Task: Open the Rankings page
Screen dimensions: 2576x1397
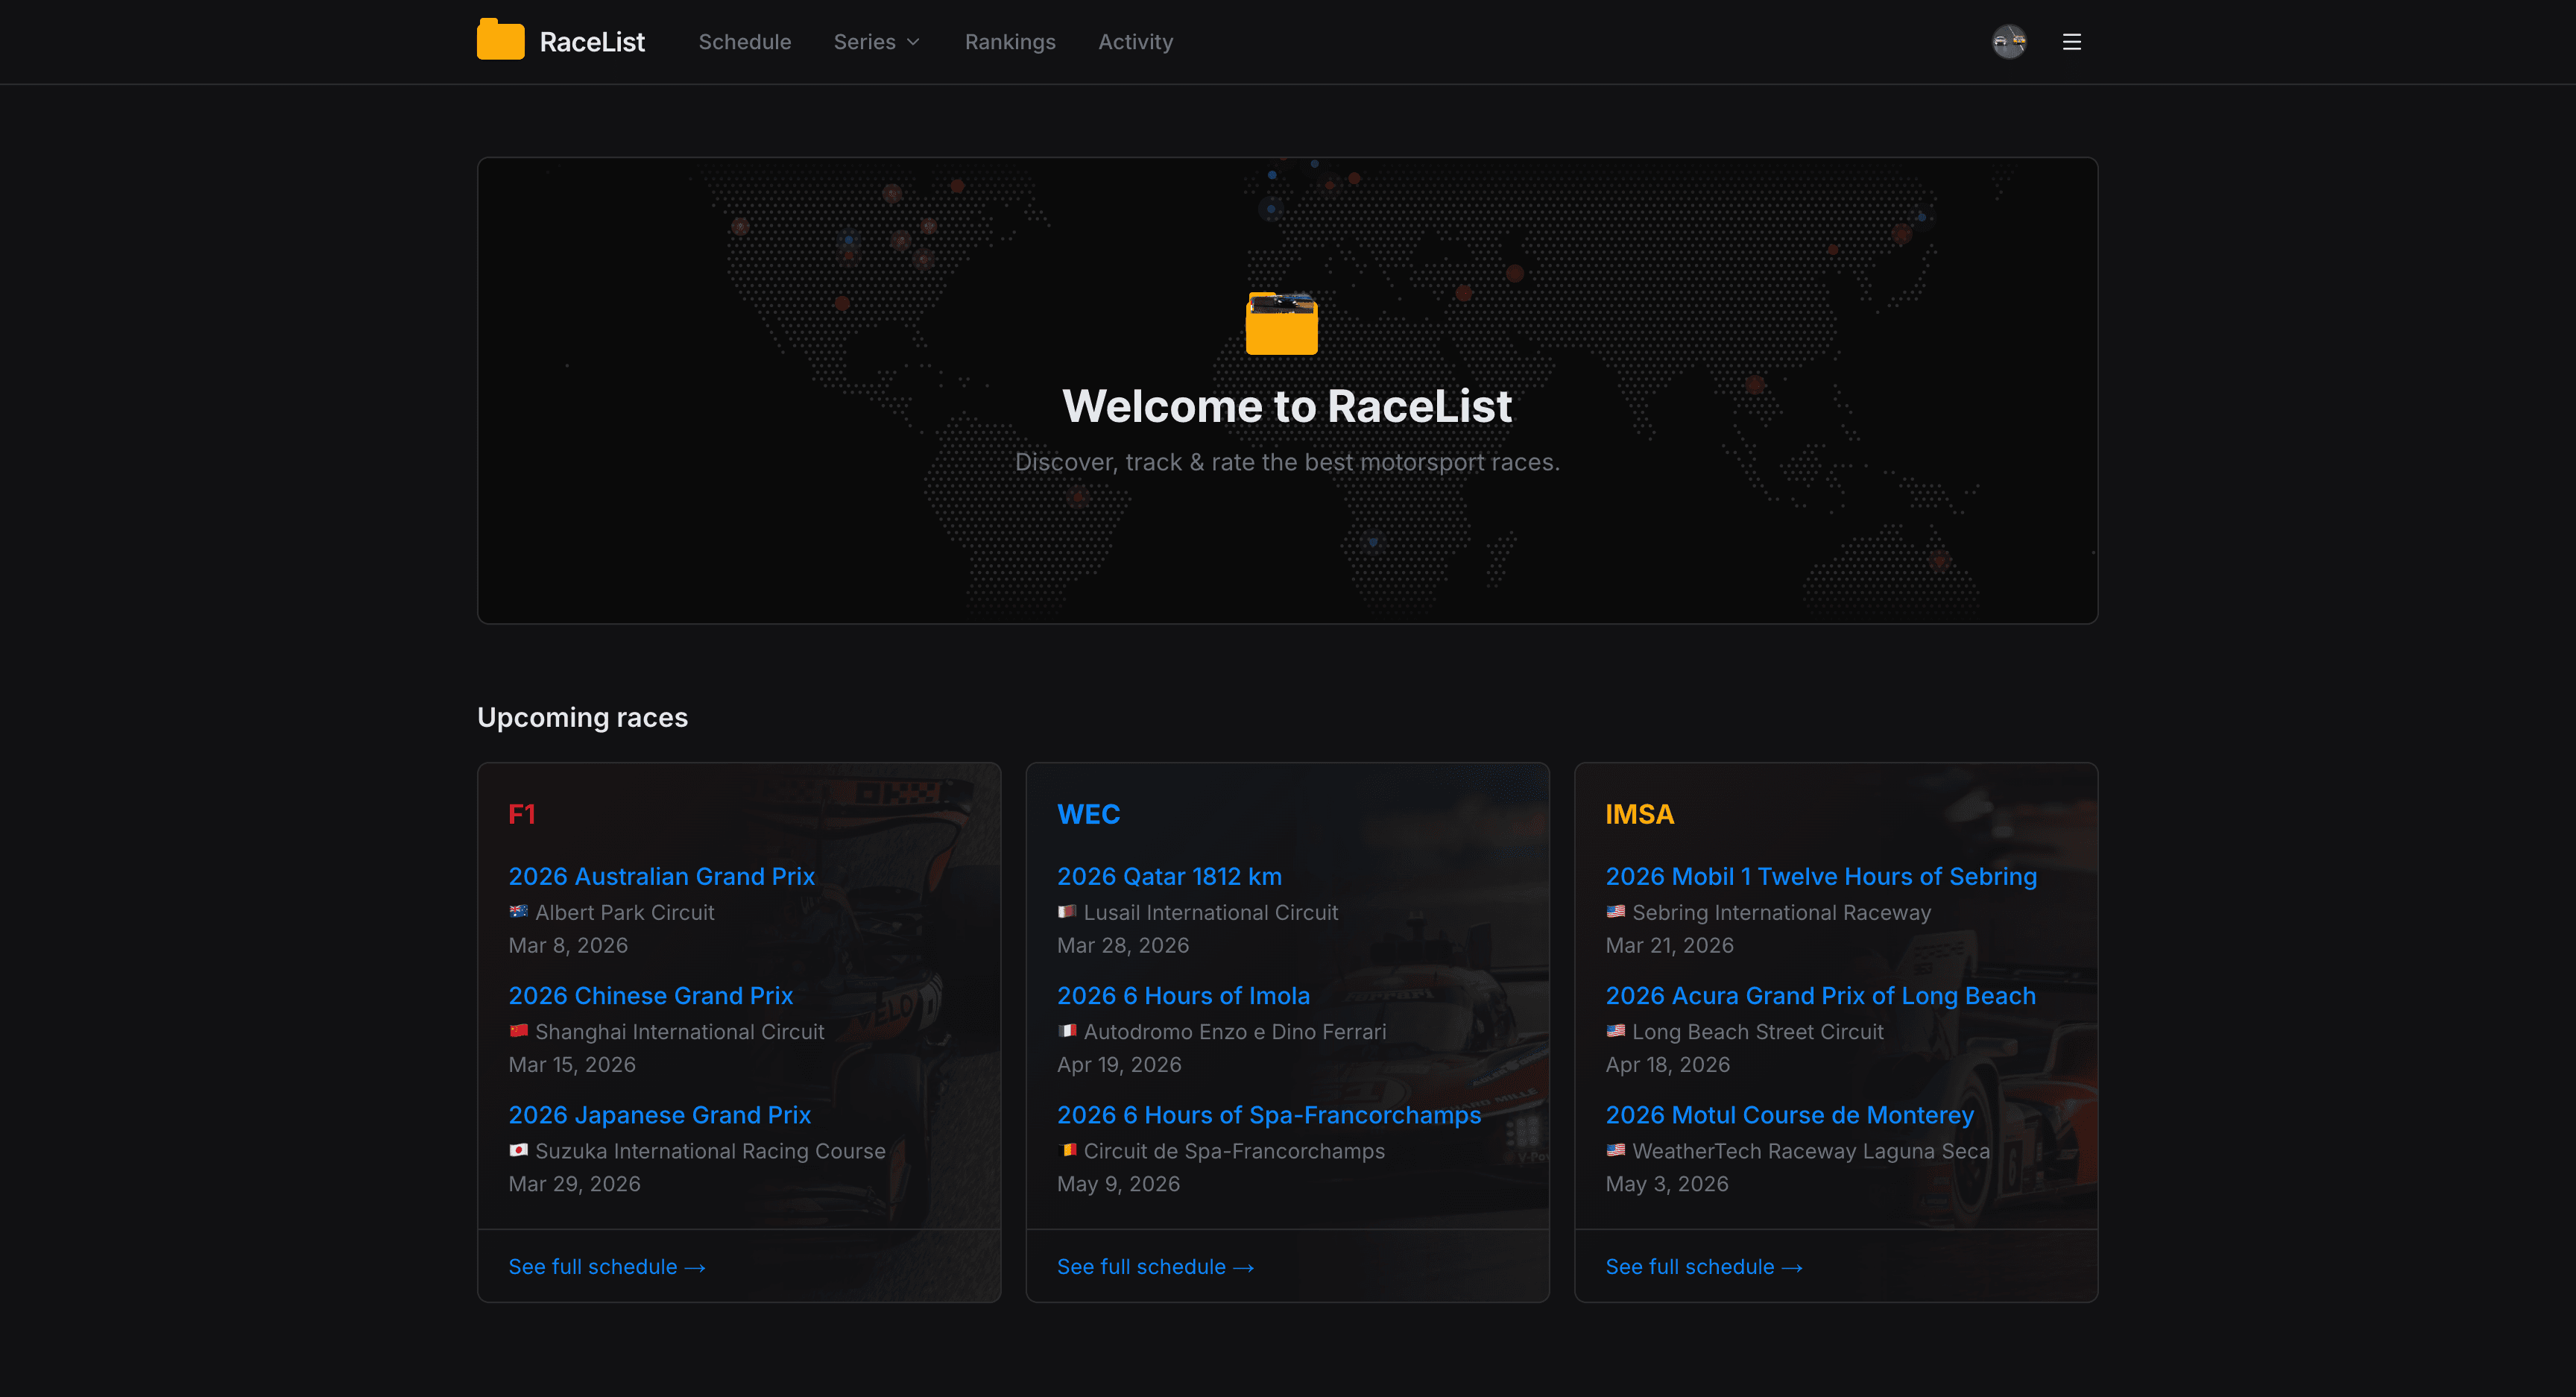Action: coord(1010,41)
